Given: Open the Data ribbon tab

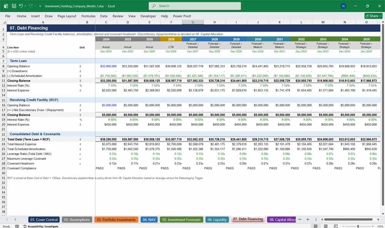Looking at the screenshot, I should [104, 16].
